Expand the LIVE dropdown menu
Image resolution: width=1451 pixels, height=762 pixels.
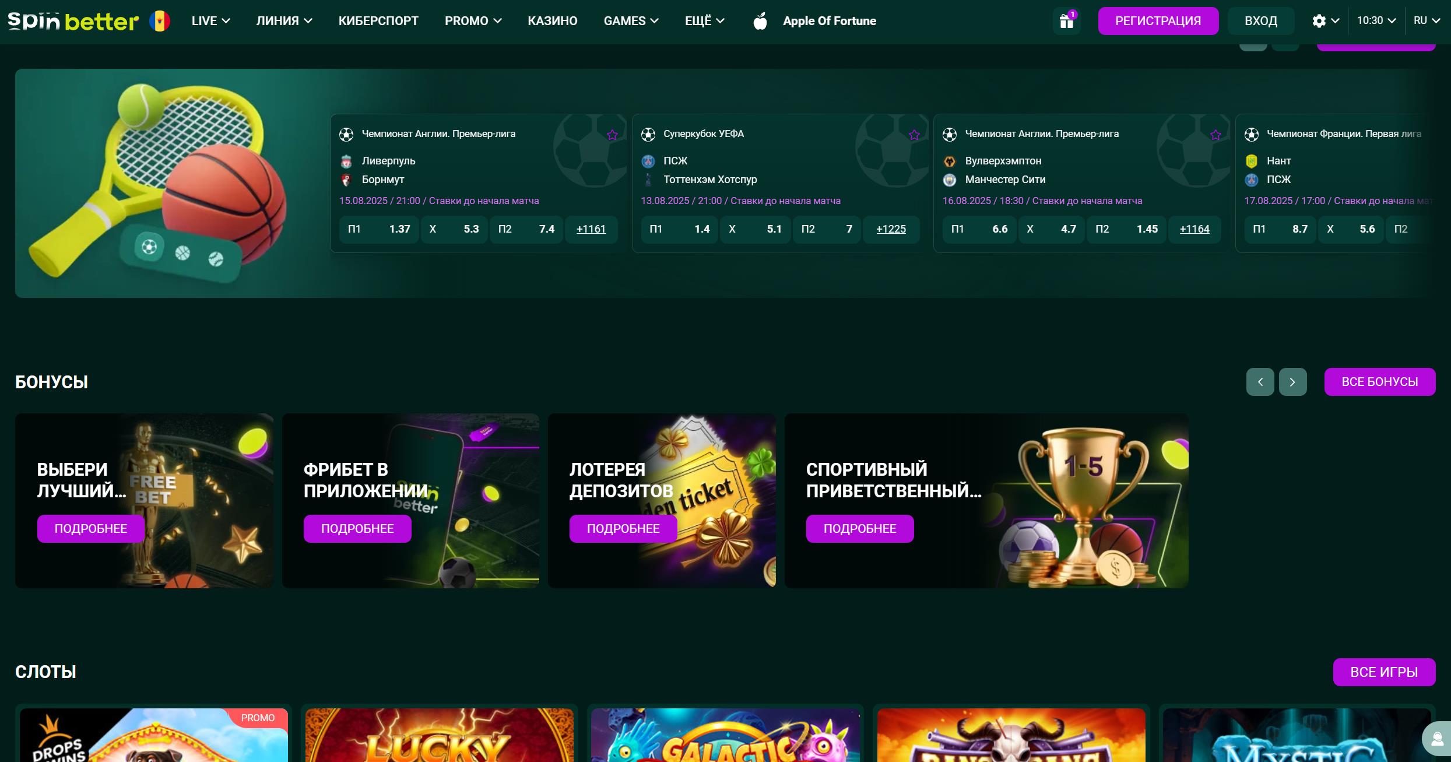tap(210, 21)
